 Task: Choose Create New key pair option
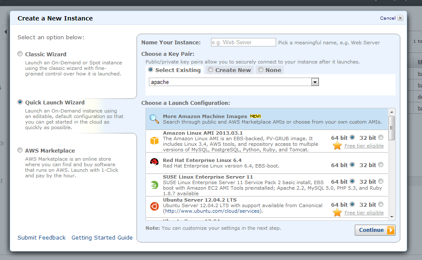pos(211,69)
